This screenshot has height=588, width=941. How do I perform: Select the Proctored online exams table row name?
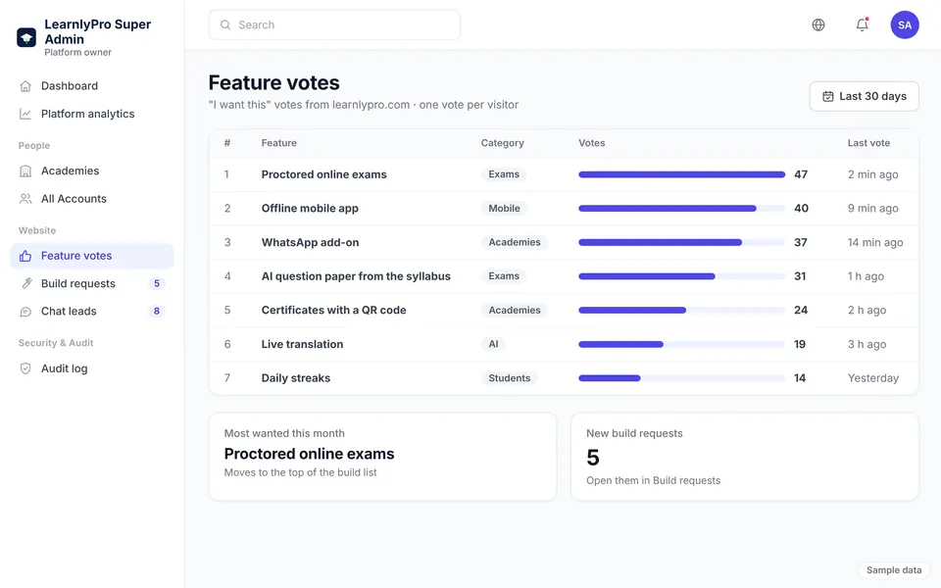324,174
